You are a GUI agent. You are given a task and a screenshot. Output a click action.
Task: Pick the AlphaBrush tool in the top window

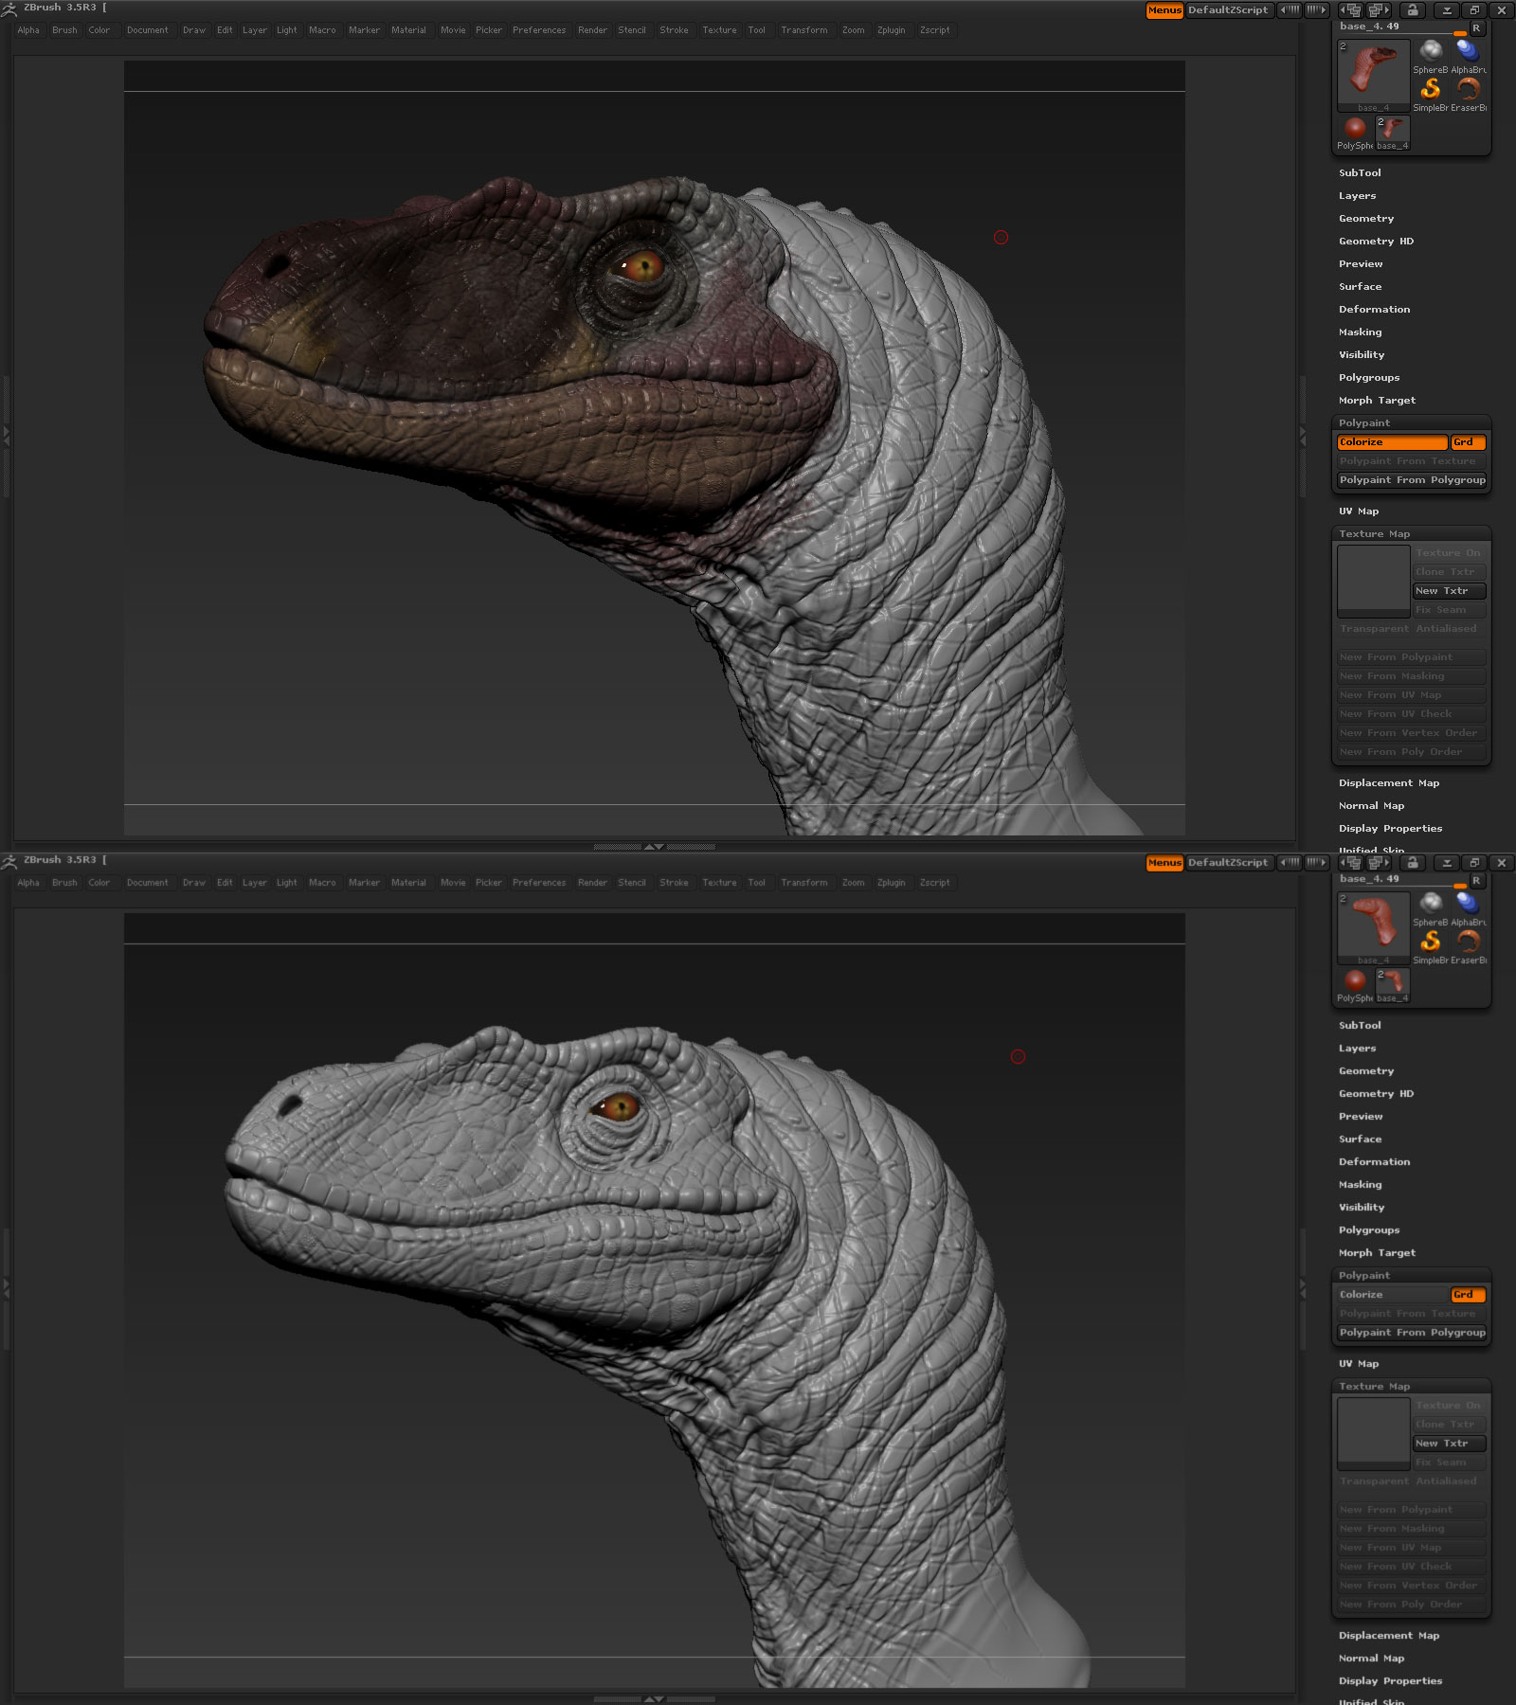pyautogui.click(x=1468, y=51)
